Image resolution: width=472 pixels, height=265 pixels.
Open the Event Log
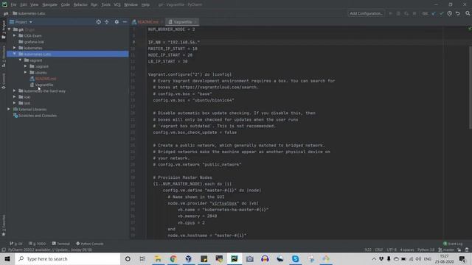point(453,244)
